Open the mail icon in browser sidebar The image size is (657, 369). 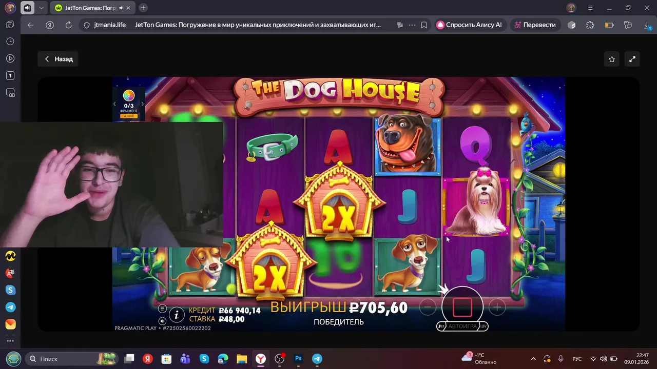10,324
